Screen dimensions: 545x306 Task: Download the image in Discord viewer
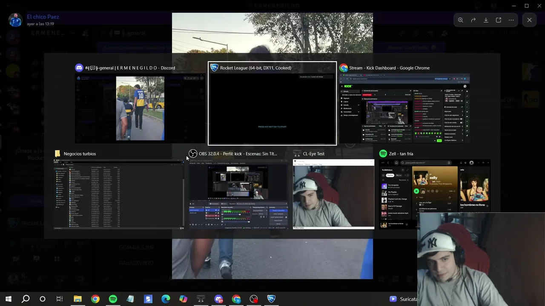pyautogui.click(x=486, y=20)
